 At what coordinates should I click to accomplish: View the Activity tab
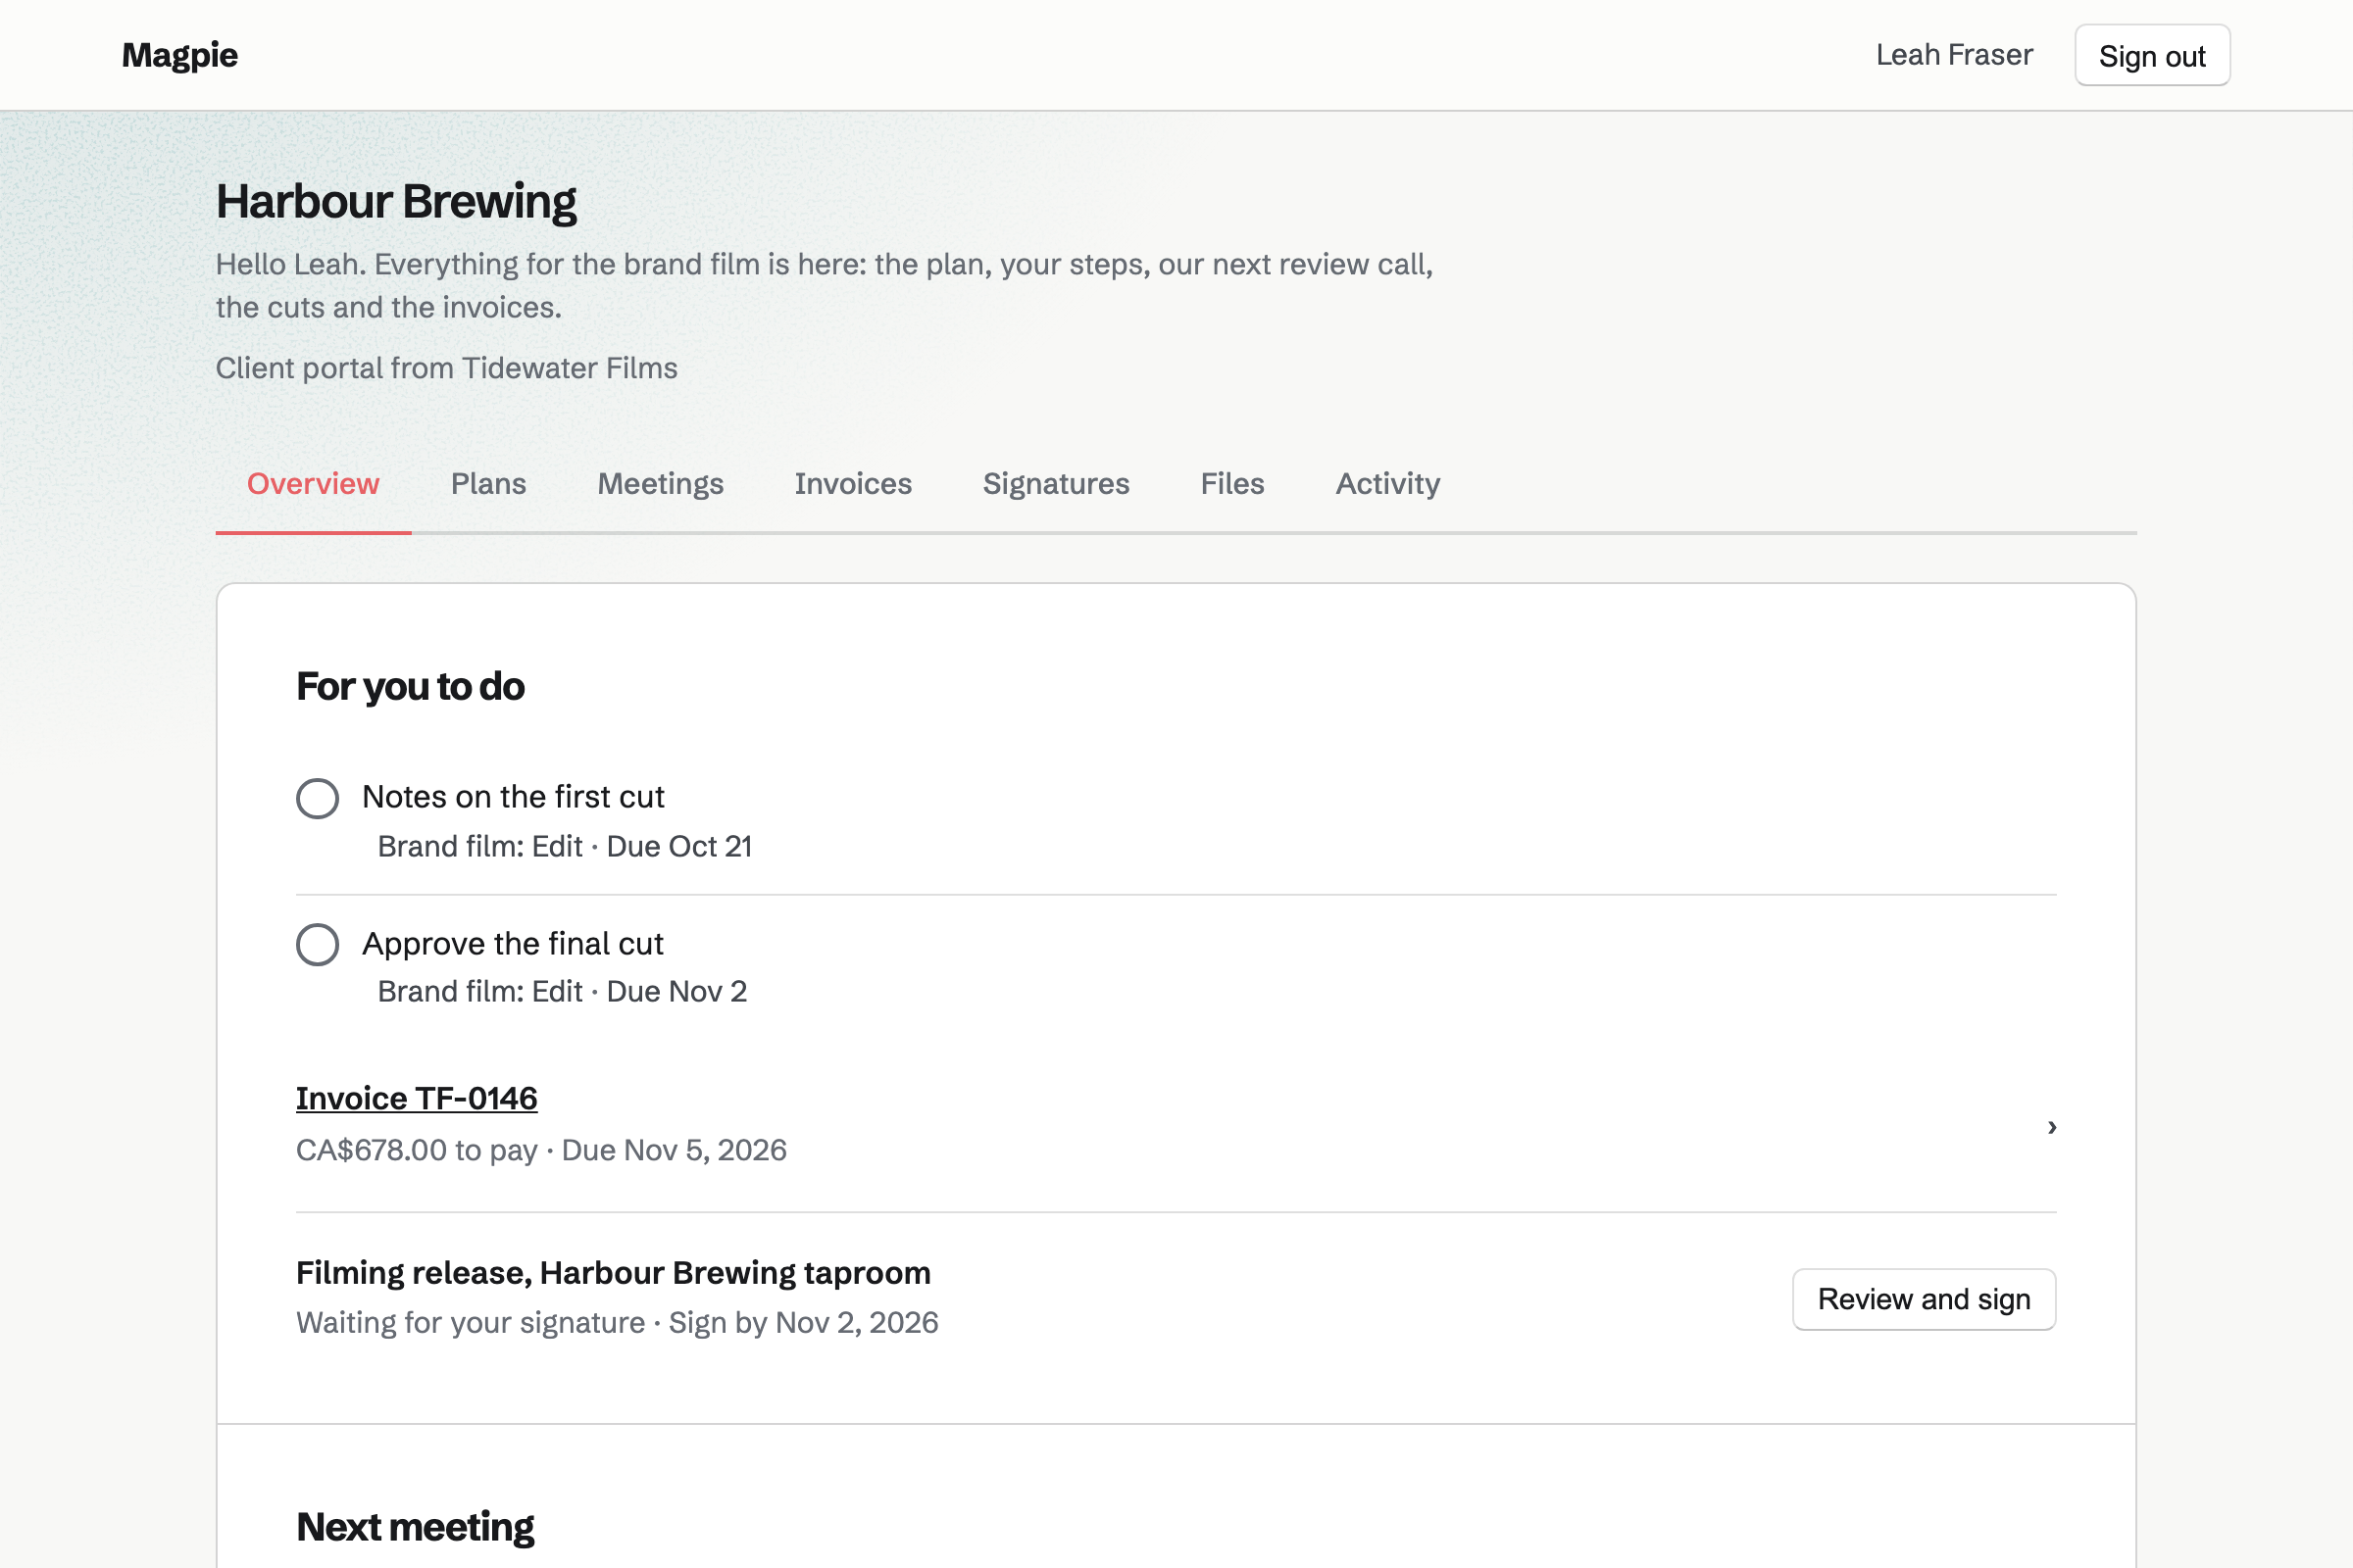pyautogui.click(x=1387, y=484)
